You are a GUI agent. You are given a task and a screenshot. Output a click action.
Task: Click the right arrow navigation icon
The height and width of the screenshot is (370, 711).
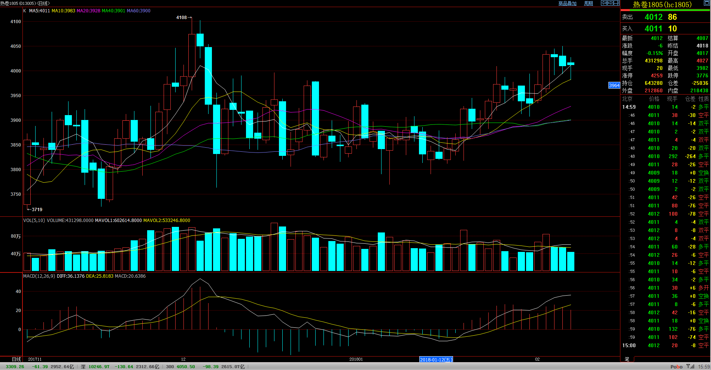[x=610, y=3]
